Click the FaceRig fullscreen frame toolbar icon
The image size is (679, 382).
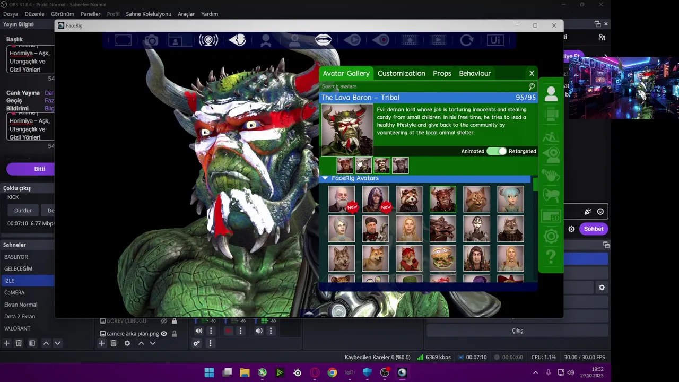123,40
